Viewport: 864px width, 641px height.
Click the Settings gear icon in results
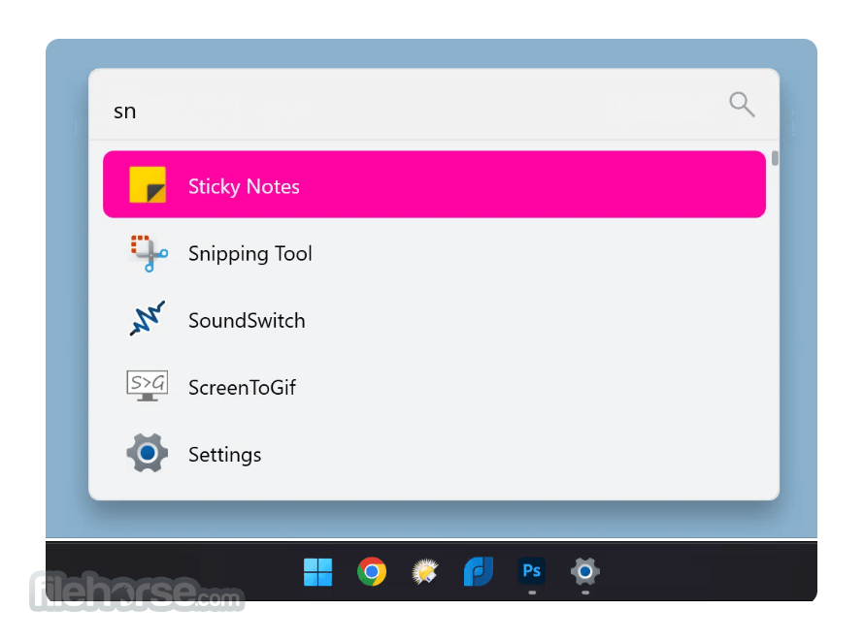coord(148,453)
